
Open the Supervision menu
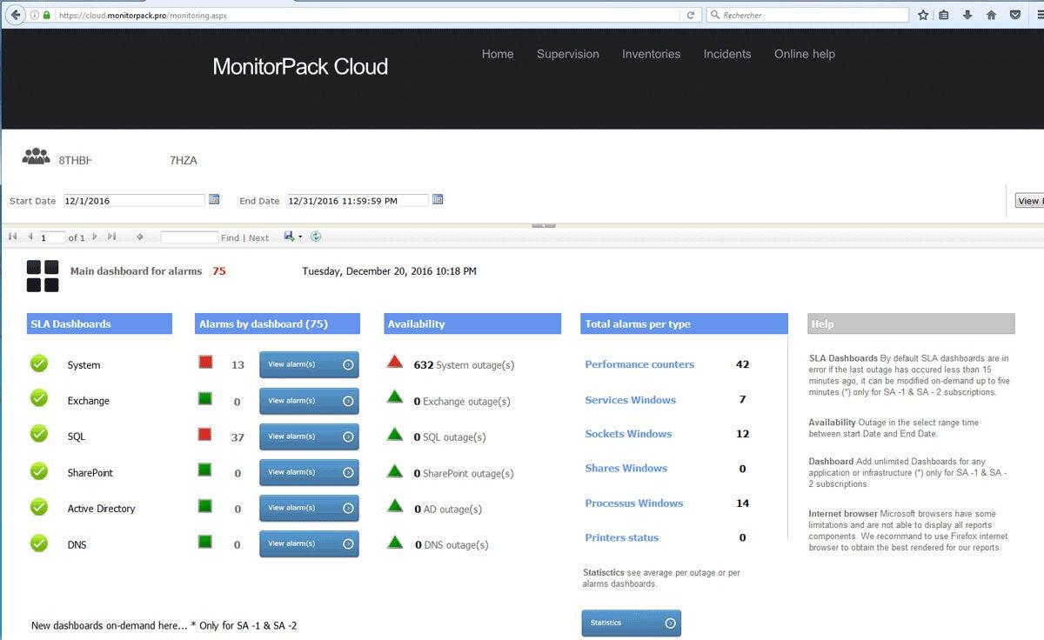tap(567, 54)
